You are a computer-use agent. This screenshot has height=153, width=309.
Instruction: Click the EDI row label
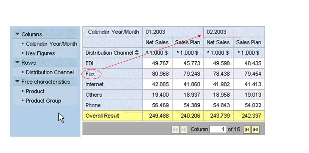point(89,63)
